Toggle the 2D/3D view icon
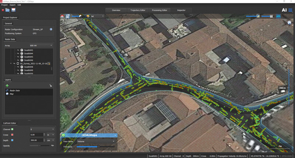 tap(67, 16)
